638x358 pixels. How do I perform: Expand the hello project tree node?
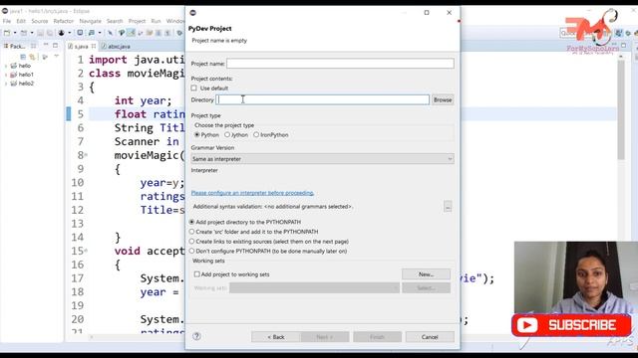coord(6,66)
